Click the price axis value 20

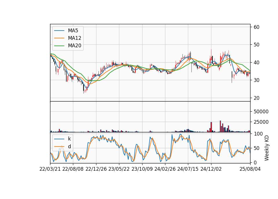(257, 98)
